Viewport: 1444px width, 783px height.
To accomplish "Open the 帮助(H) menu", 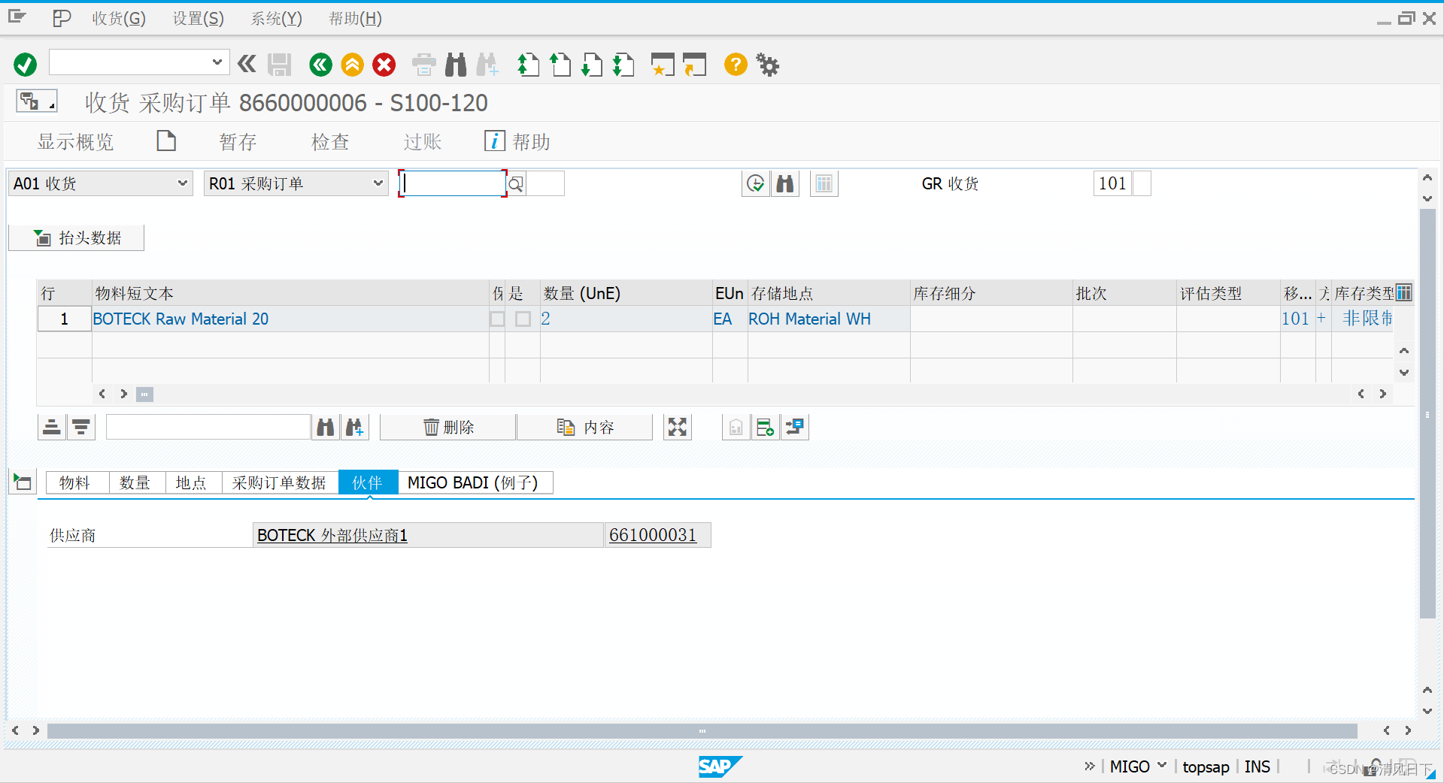I will tap(355, 19).
